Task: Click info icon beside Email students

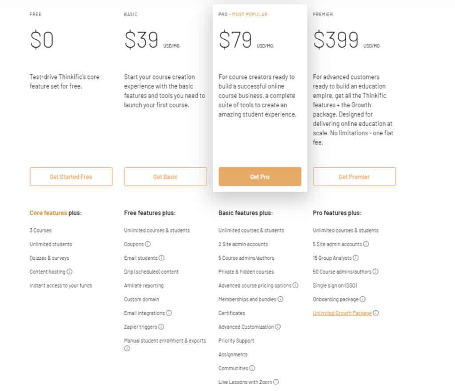Action: (162, 258)
